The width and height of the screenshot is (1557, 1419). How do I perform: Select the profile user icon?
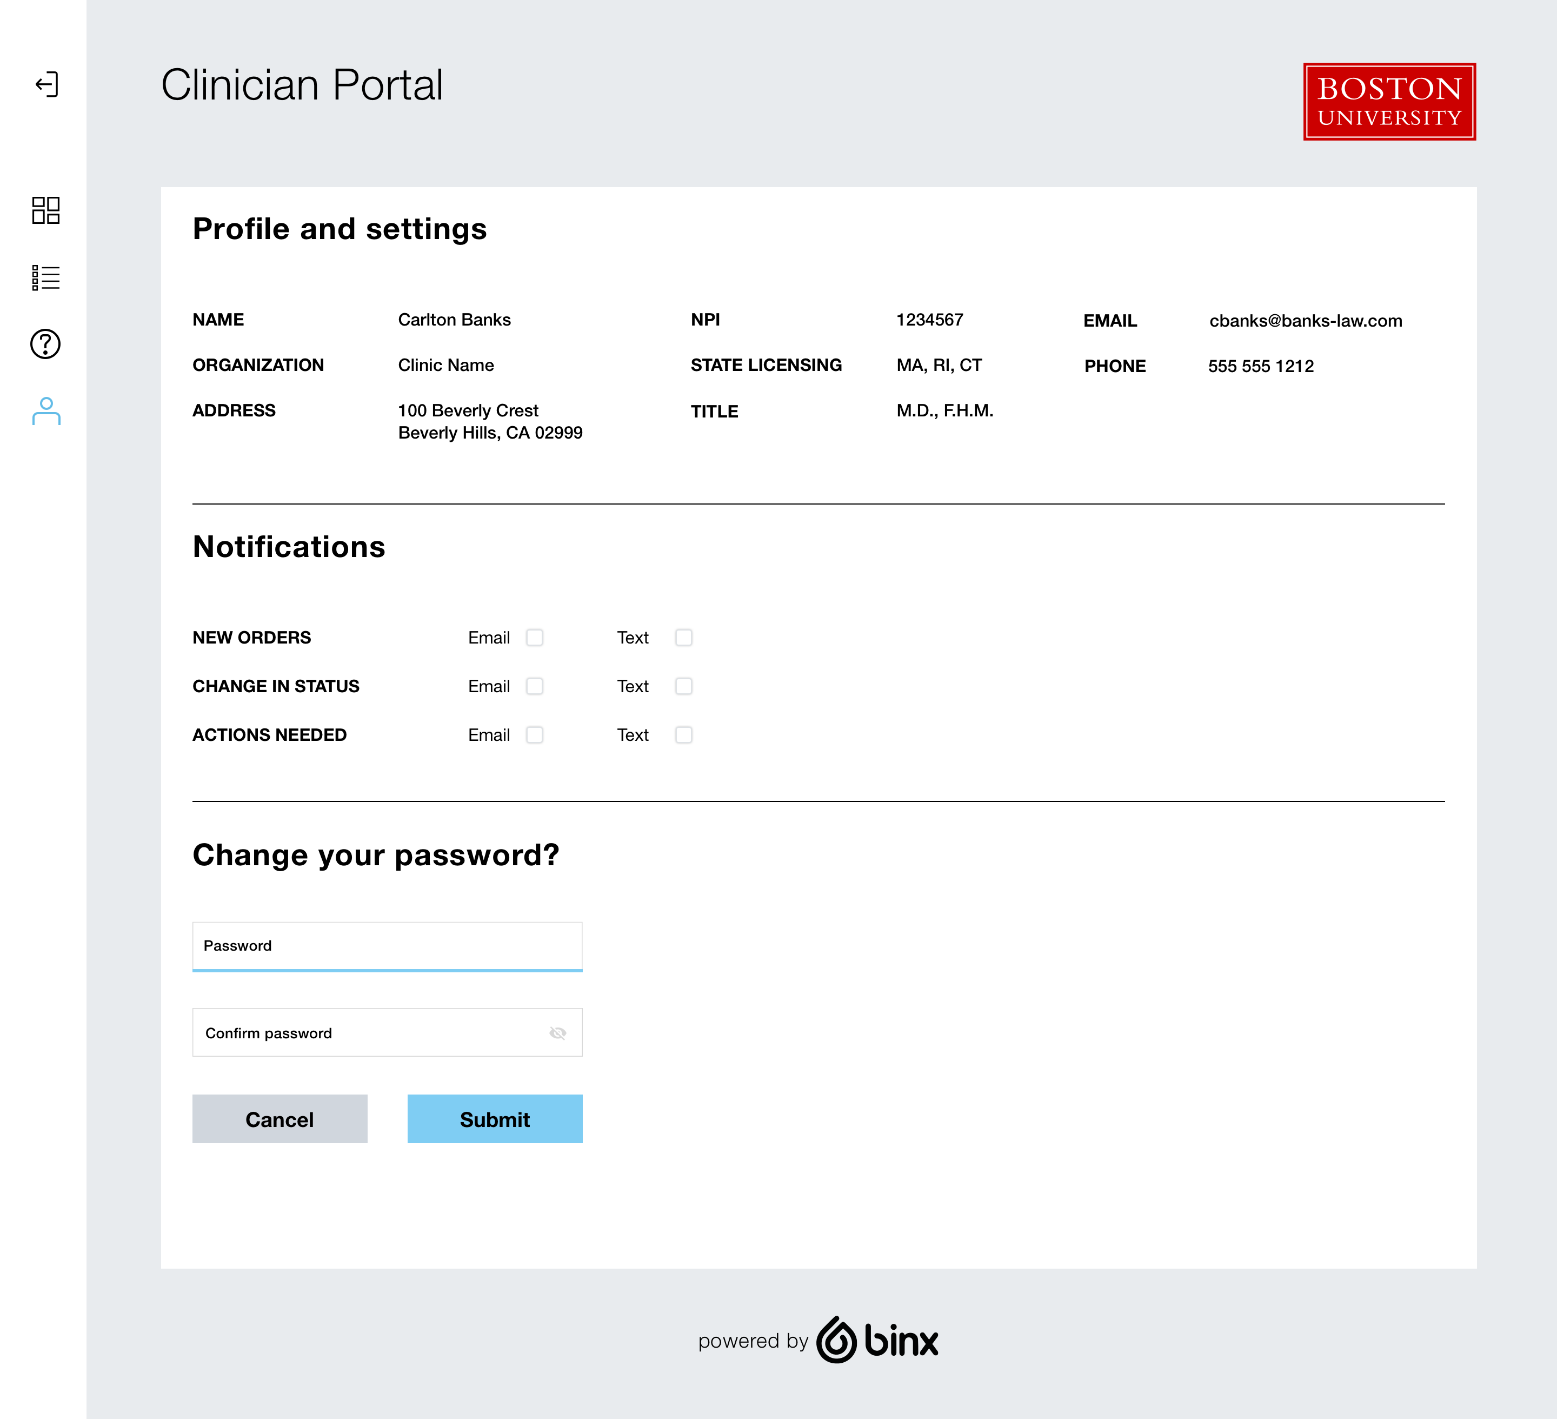click(46, 411)
